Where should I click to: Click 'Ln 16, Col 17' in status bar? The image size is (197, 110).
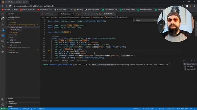click(x=137, y=109)
